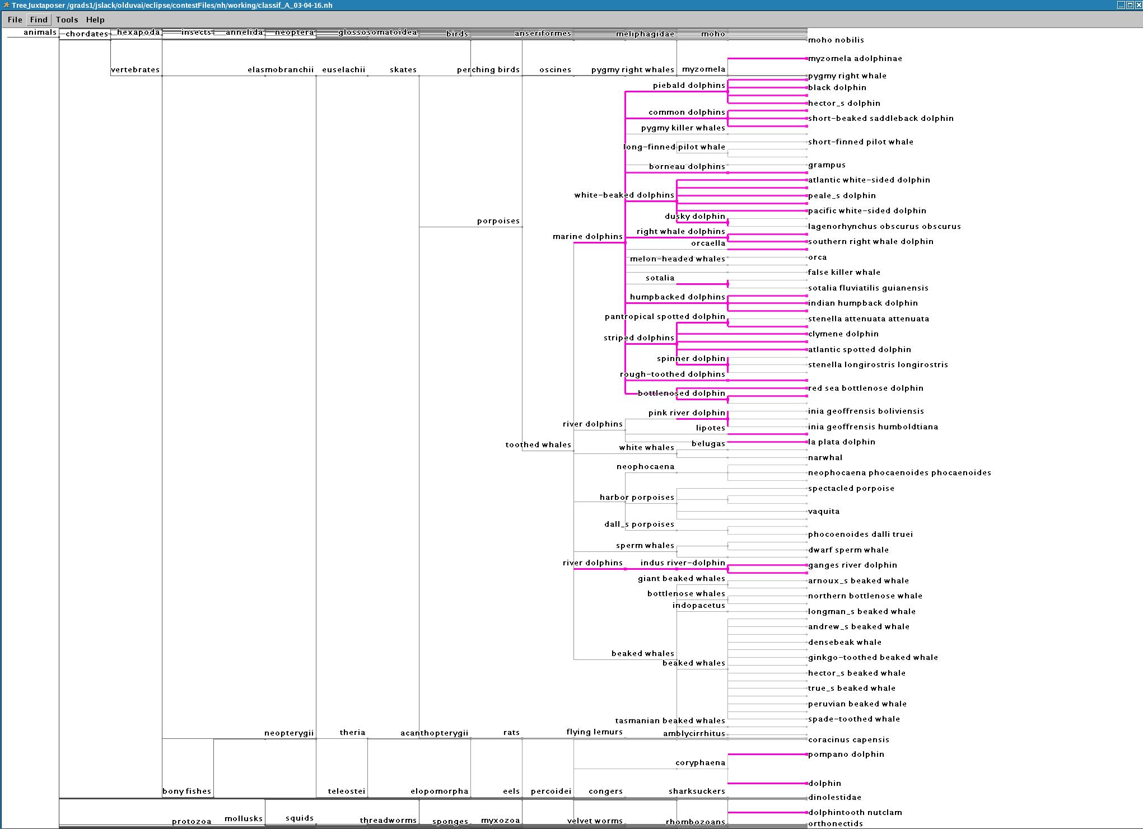The height and width of the screenshot is (829, 1143).
Task: Select the 'perching birds' node
Action: [x=488, y=70]
